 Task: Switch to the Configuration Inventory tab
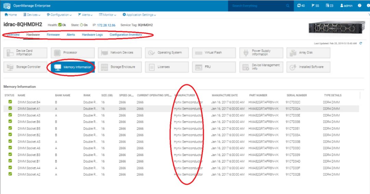(x=126, y=35)
